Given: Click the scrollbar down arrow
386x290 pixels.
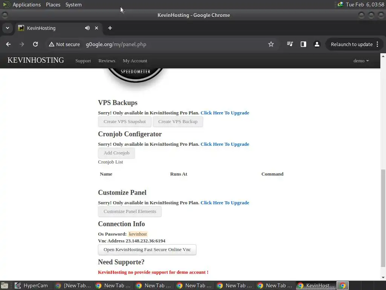Looking at the screenshot, I should click(383, 278).
